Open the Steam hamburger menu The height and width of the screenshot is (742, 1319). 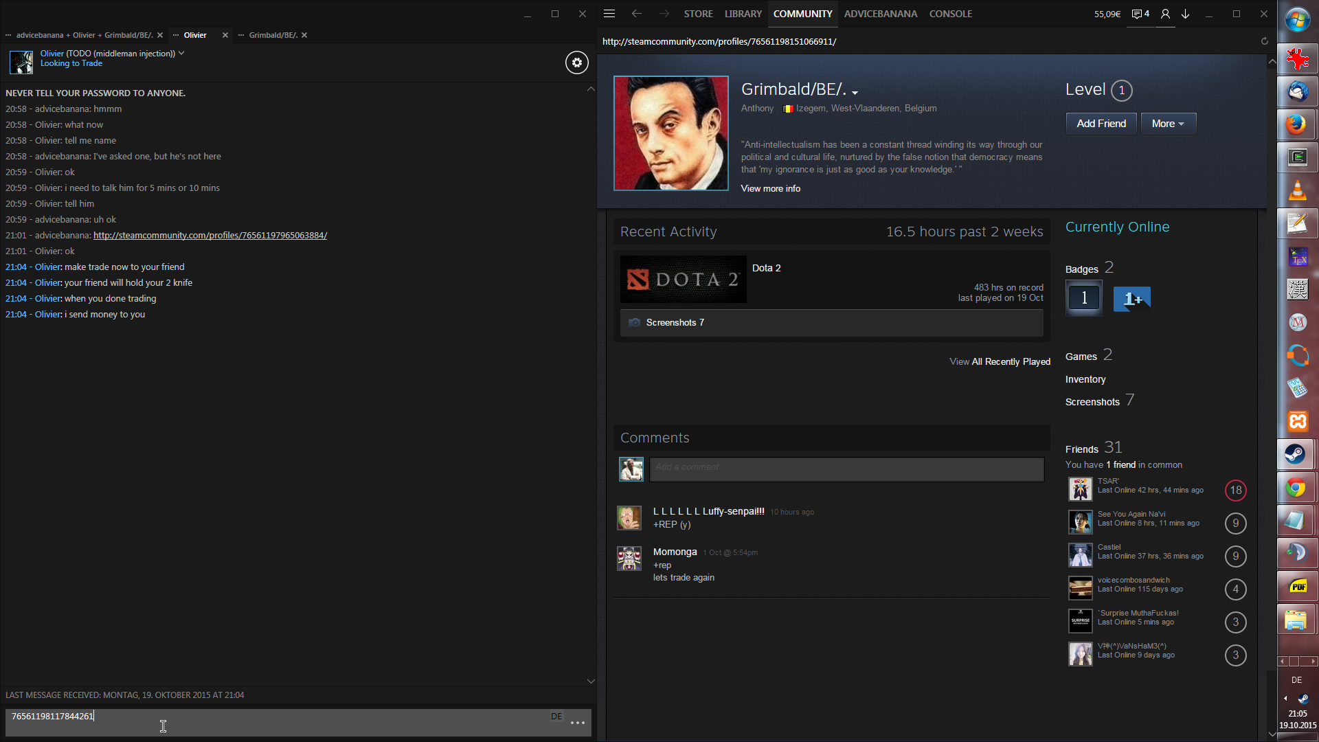(x=609, y=14)
